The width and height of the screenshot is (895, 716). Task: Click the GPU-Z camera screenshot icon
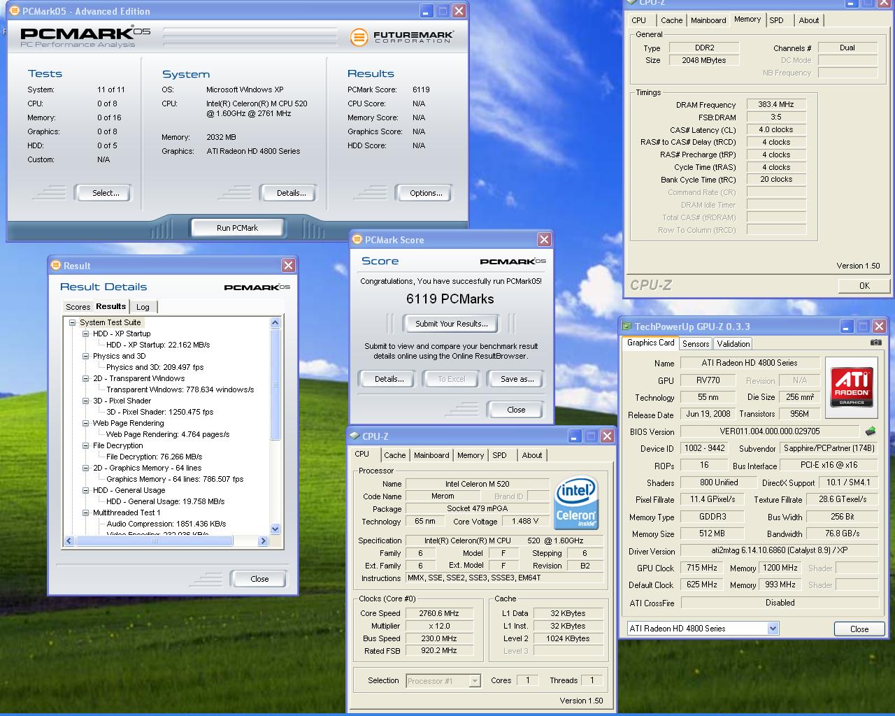coord(875,343)
